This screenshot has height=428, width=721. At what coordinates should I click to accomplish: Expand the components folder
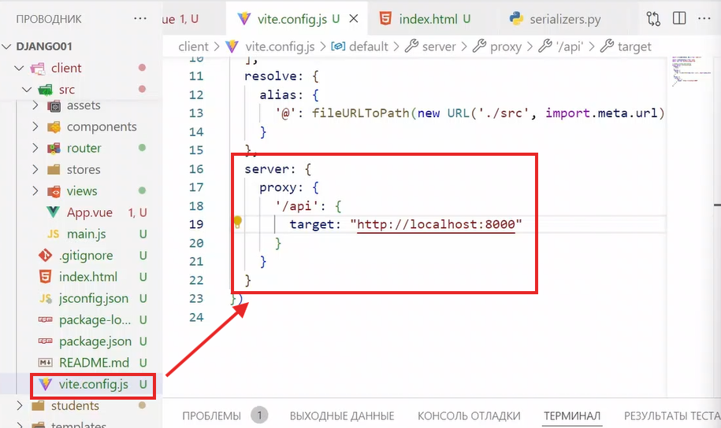101,127
